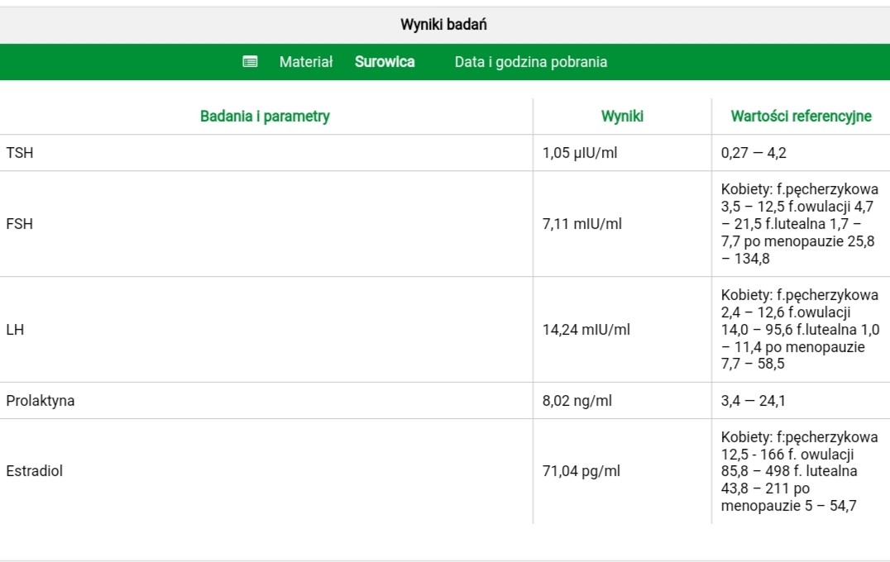Click the LH result 14,24 mIU/ml
The image size is (890, 562).
(586, 330)
